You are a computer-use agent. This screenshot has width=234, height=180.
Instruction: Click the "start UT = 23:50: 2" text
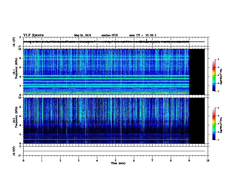[x=143, y=35]
